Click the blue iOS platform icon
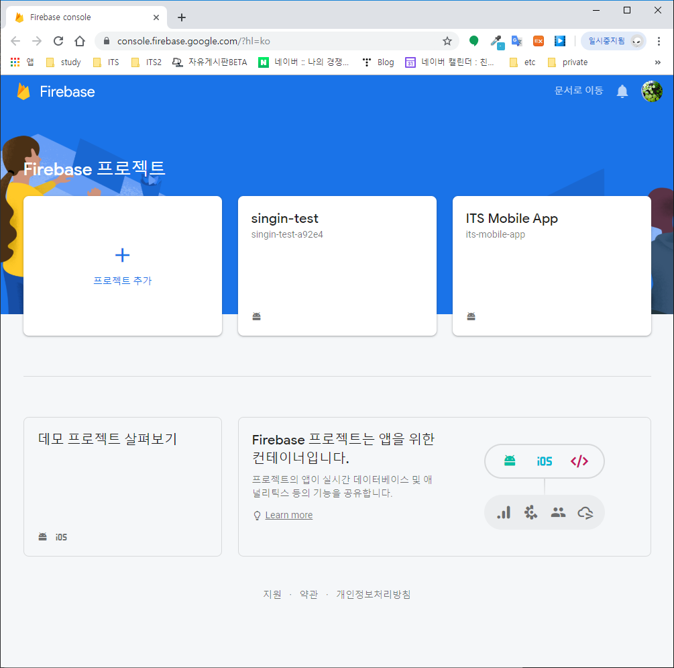Viewport: 674px width, 668px height. [544, 461]
